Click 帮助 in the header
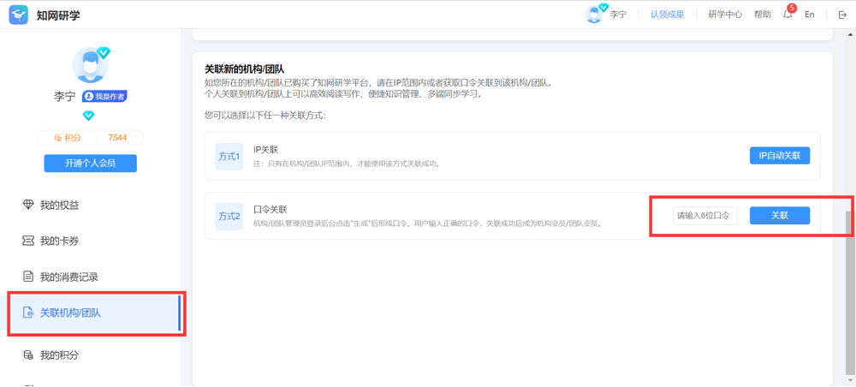856x387 pixels. click(763, 15)
